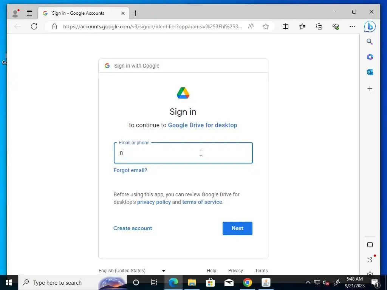Viewport: 387px width, 290px height.
Task: Open Outlook sidebar app
Action: pyautogui.click(x=370, y=72)
